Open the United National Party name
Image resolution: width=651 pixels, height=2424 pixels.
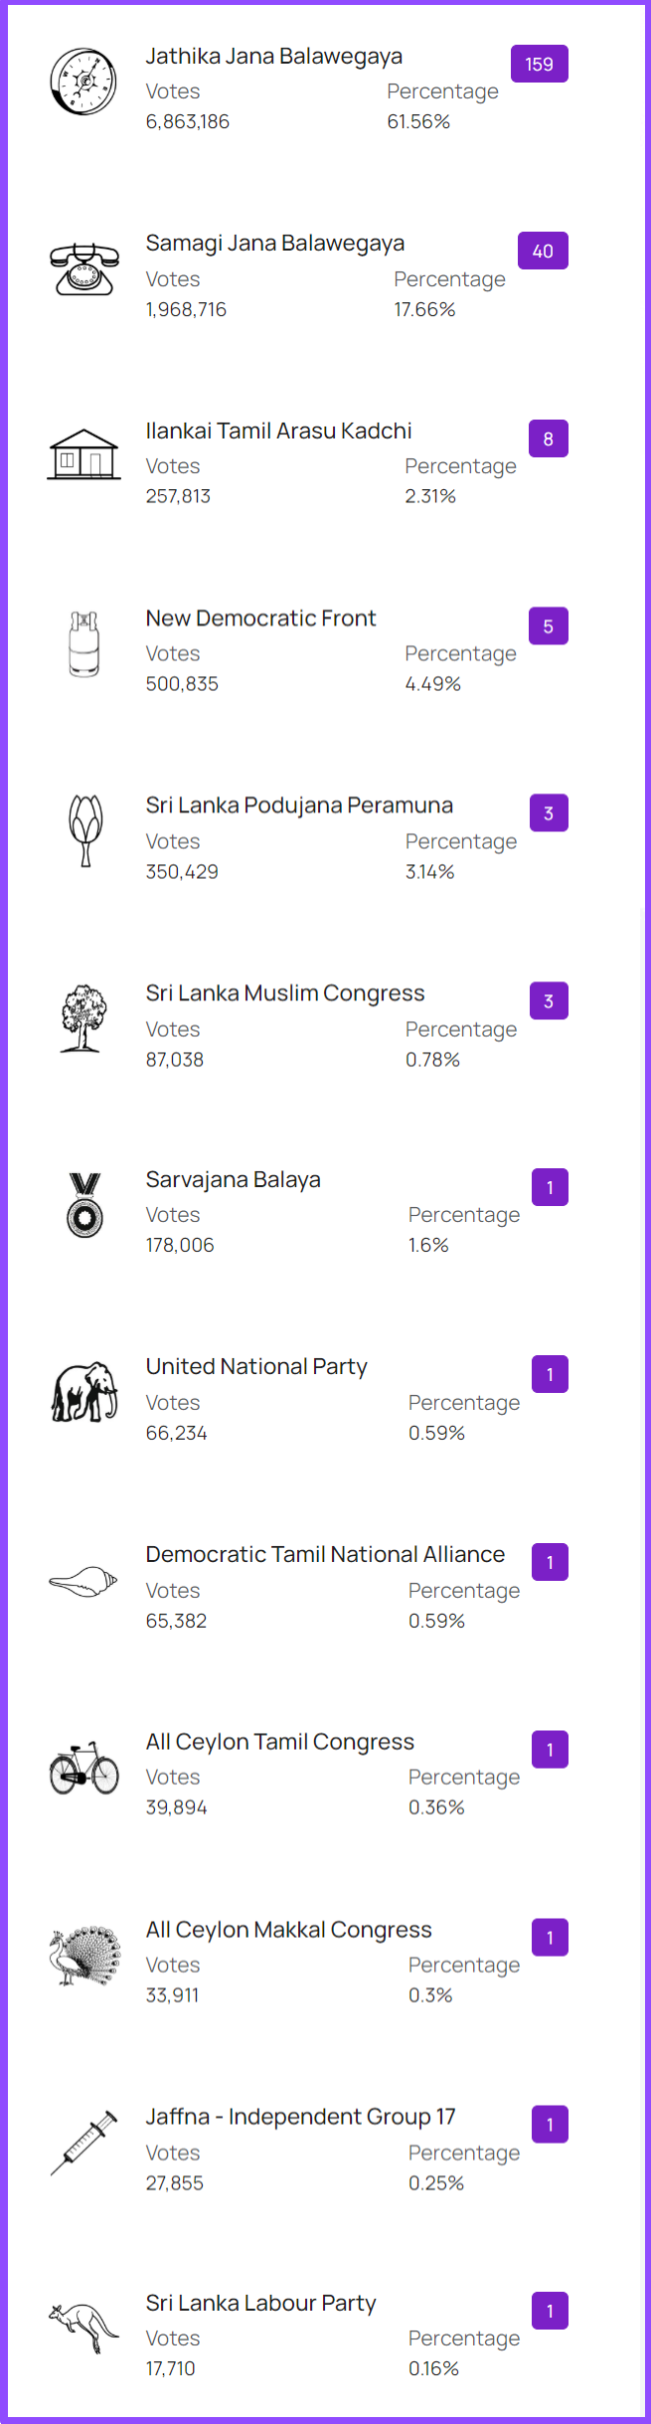[256, 1367]
